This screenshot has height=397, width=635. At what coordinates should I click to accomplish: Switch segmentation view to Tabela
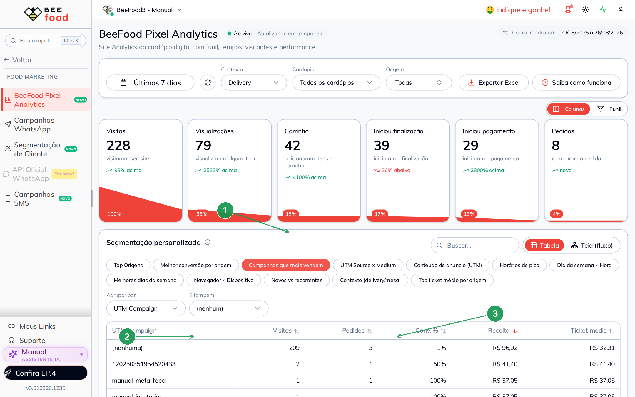coord(544,246)
